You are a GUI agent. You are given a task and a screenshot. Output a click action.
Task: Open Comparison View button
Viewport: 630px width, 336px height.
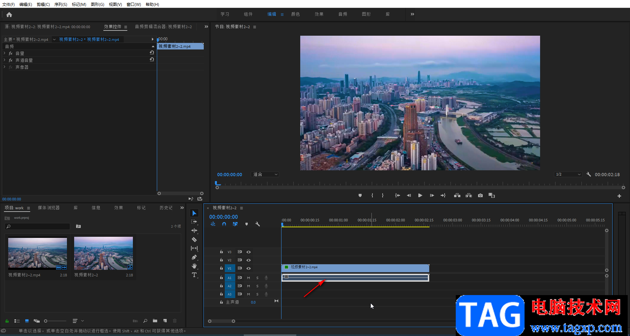tap(492, 196)
